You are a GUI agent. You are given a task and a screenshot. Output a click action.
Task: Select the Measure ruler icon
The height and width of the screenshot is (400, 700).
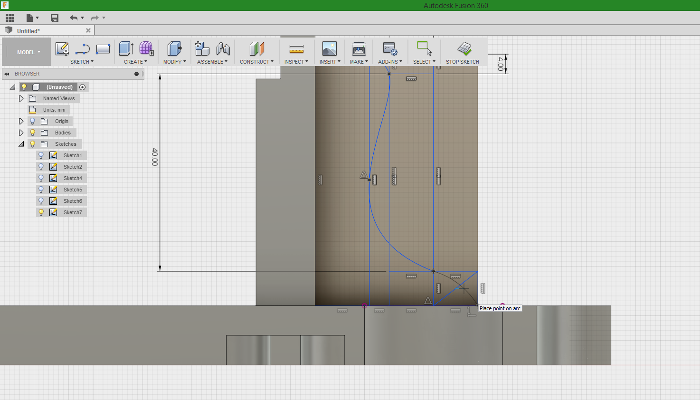[x=296, y=49]
